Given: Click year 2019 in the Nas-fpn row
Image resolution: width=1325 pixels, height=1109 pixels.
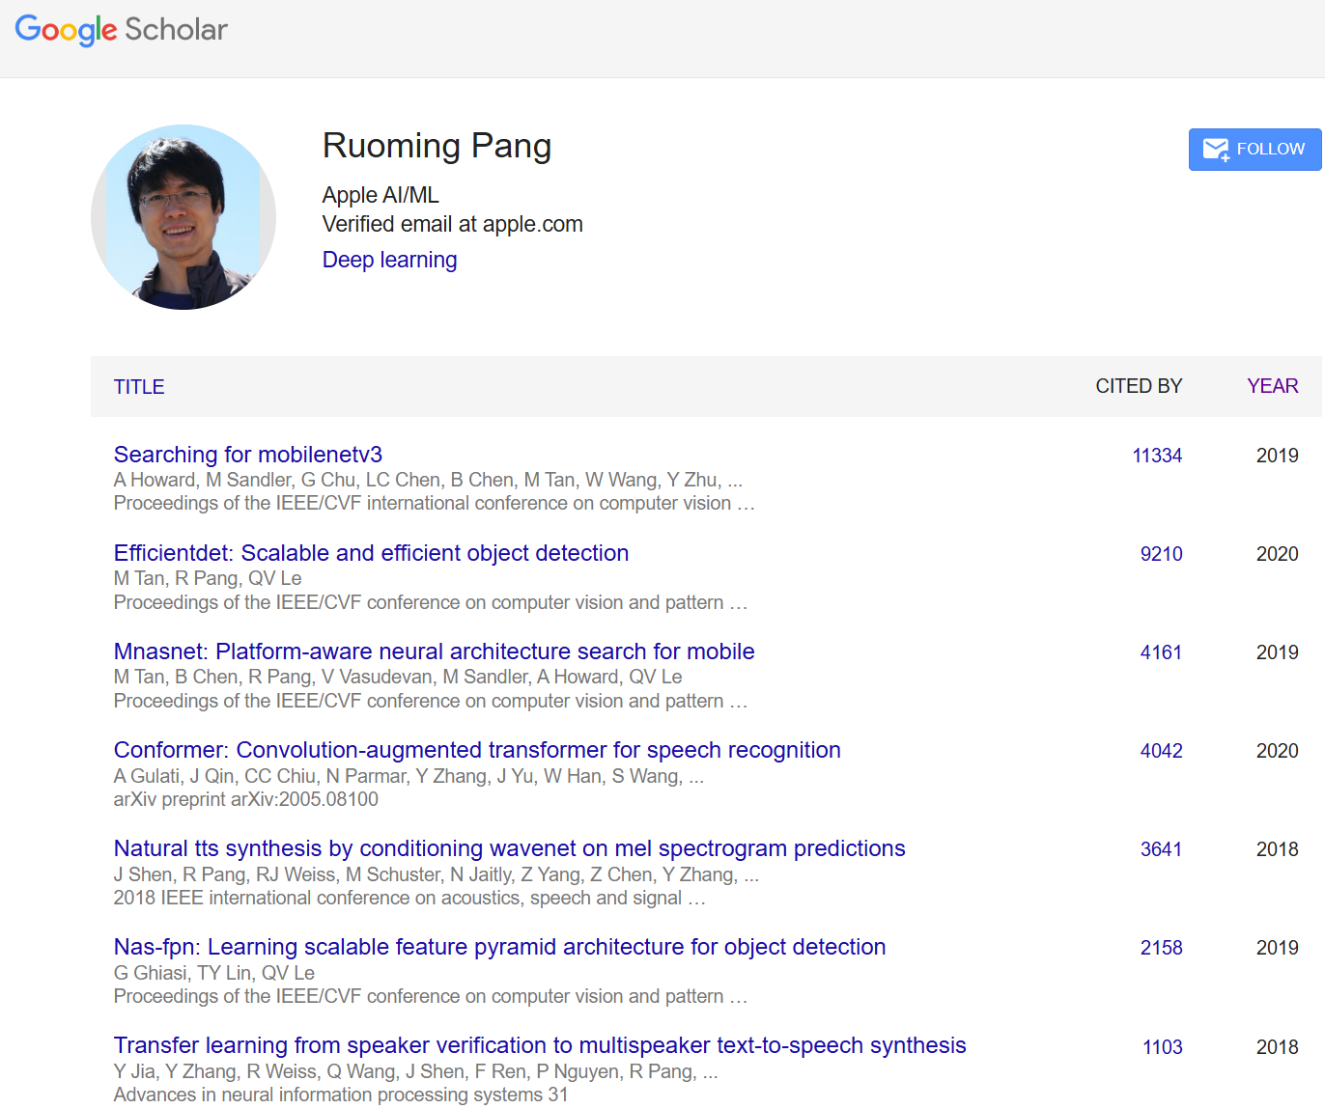Looking at the screenshot, I should (1277, 948).
